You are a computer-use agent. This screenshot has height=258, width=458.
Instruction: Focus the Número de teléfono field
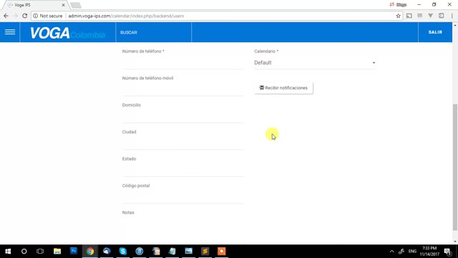[183, 62]
